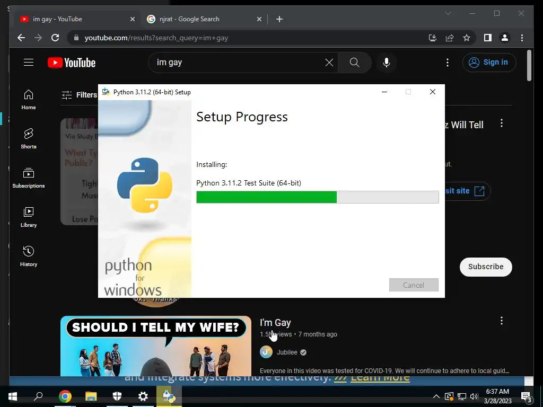543x407 pixels.
Task: Bookmark this page with the star icon
Action: (x=467, y=38)
